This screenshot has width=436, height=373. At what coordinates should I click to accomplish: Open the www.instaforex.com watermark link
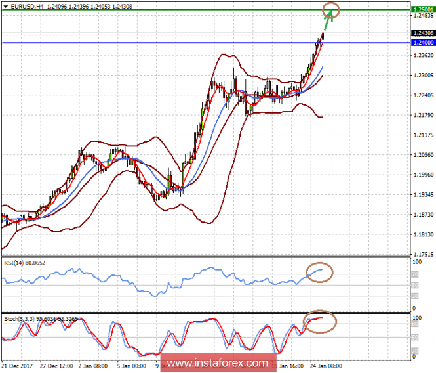click(218, 363)
